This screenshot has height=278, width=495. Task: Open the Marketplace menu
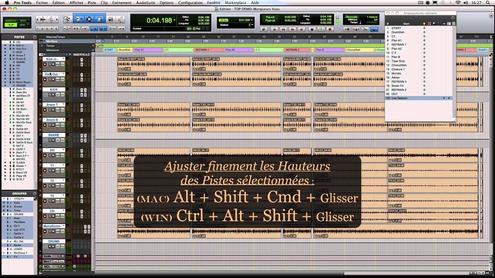pyautogui.click(x=236, y=3)
